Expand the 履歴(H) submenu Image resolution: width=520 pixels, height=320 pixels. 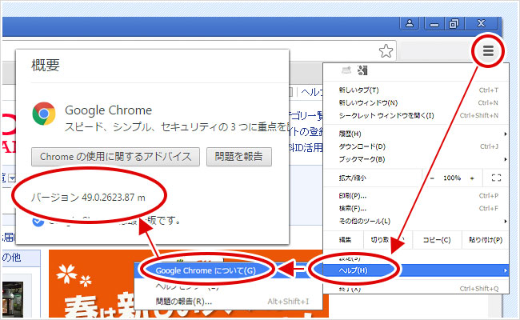(416, 134)
